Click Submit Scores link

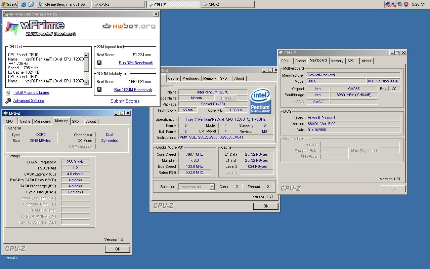(x=125, y=101)
